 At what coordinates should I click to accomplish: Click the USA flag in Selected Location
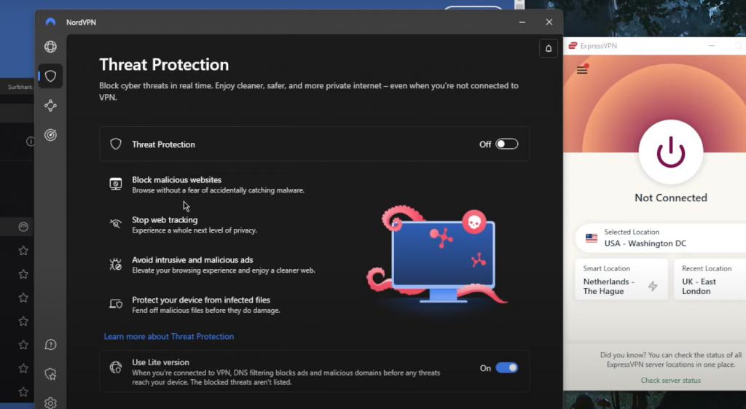[x=592, y=238]
